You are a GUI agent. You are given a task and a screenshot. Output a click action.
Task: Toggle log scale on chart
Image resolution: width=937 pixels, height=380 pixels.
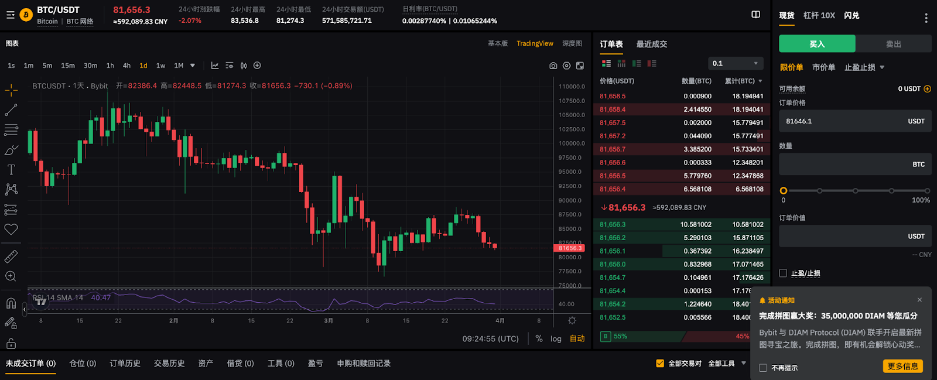(556, 338)
